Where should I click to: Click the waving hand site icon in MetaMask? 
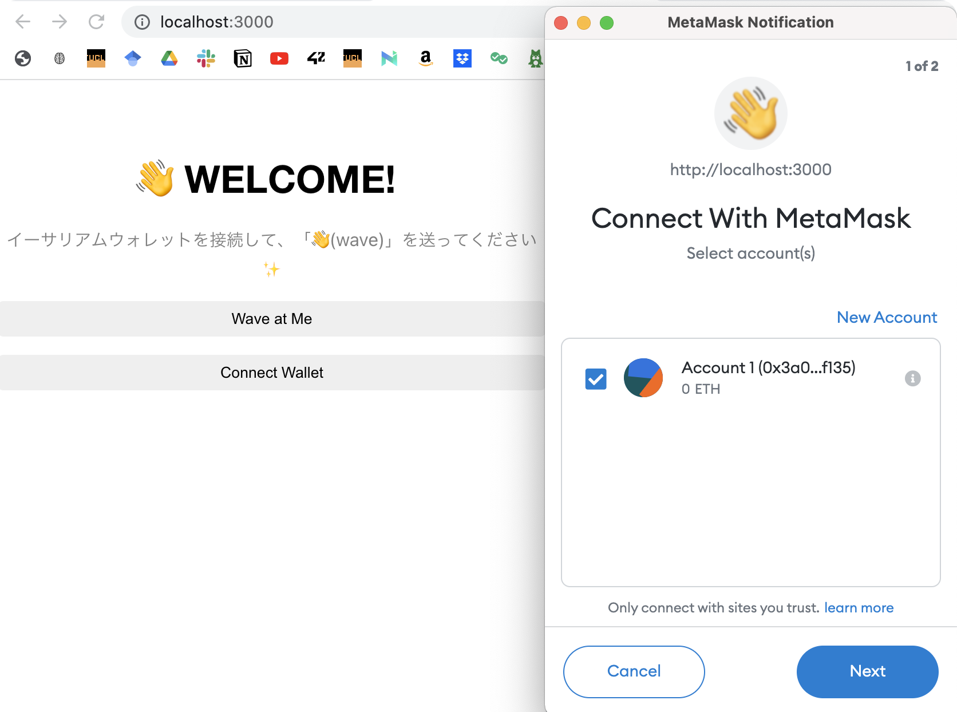point(751,113)
